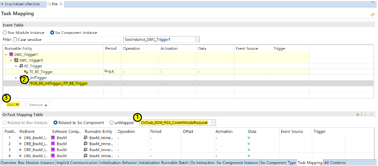Screen dimensions: 378x166
Task: Click the runnable entity icon in row 3
Action: [x=86, y=150]
